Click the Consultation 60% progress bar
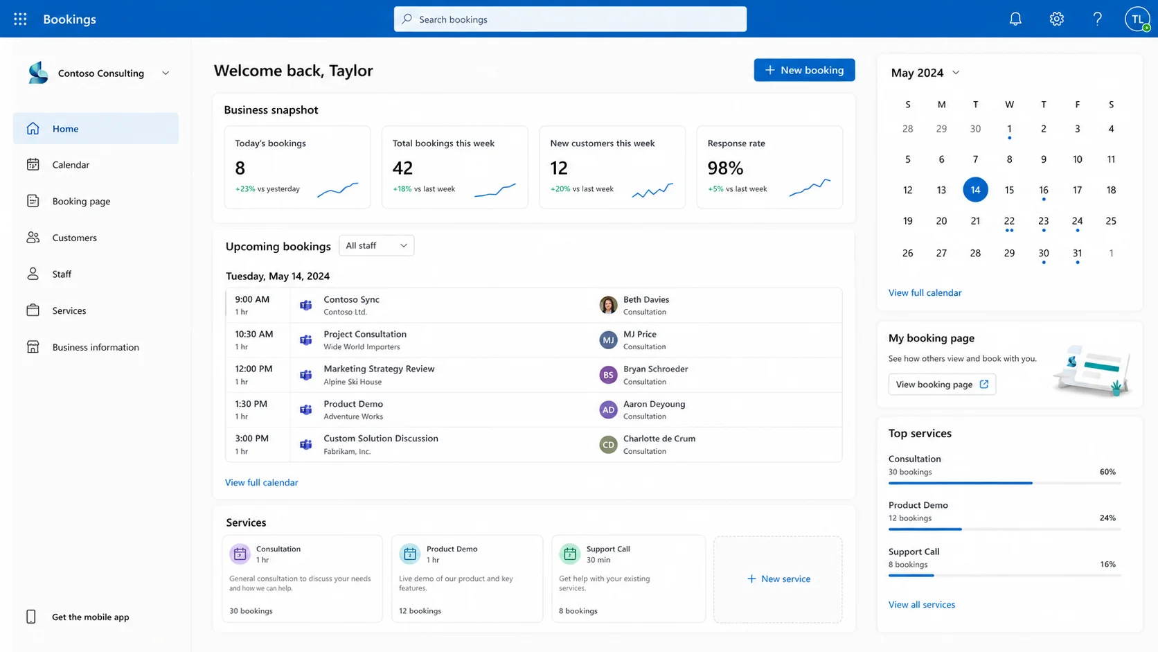The width and height of the screenshot is (1158, 652). [x=1004, y=483]
